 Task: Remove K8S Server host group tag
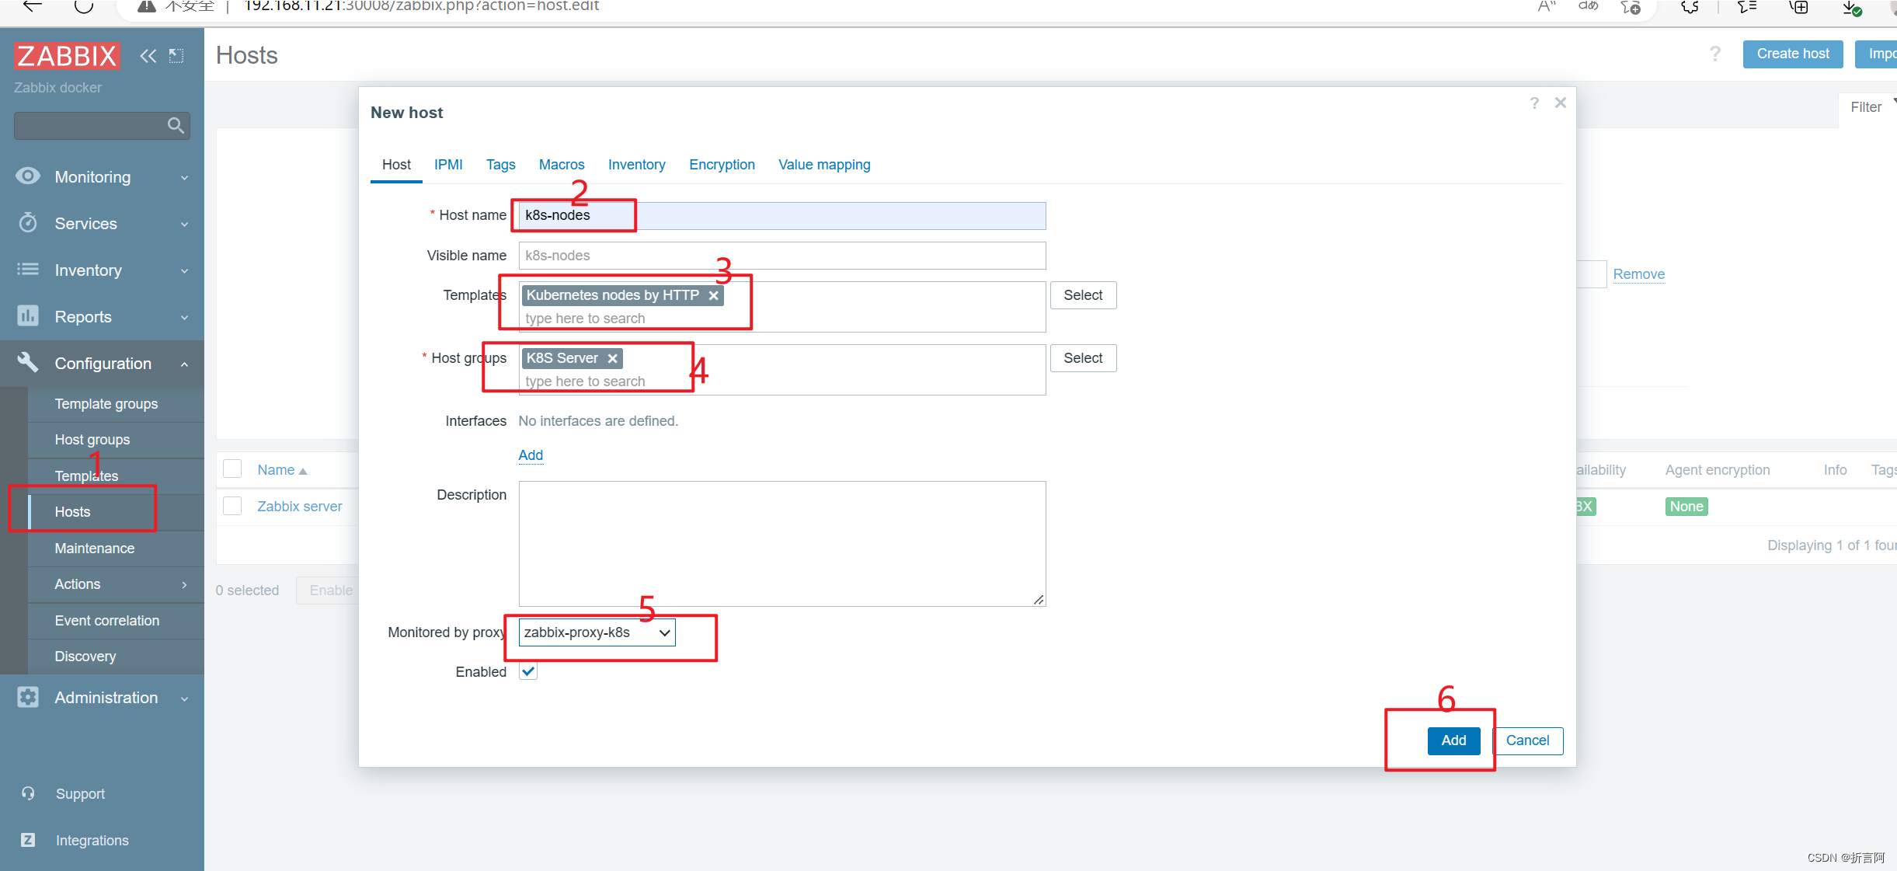tap(612, 358)
